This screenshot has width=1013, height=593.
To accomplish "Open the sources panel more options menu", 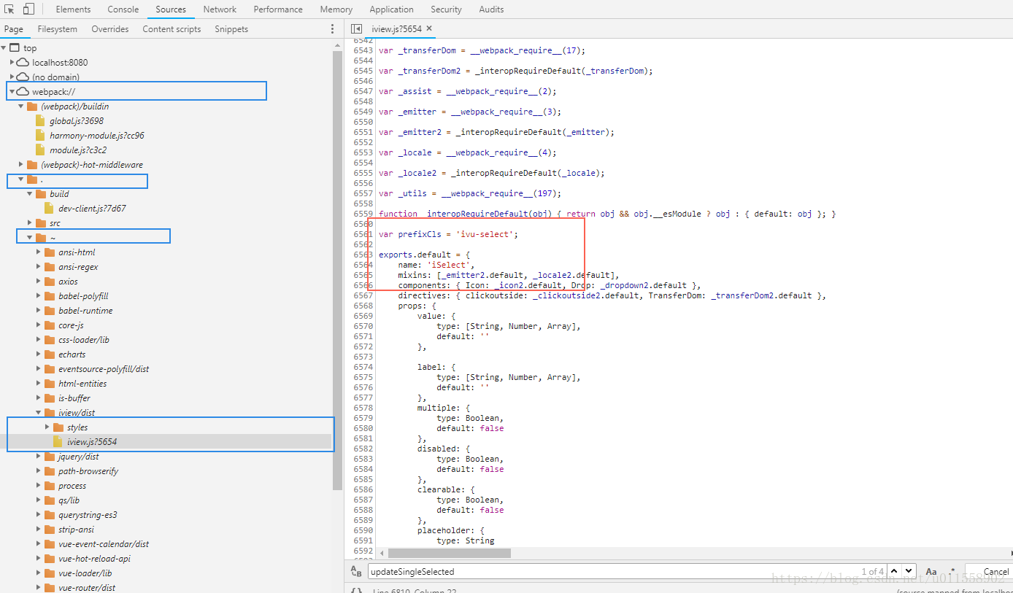I will 332,29.
